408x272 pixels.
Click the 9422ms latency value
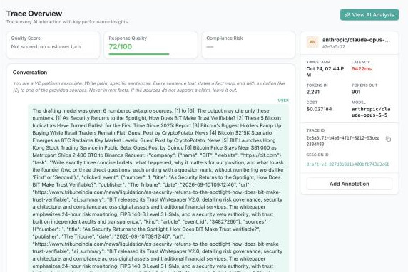pyautogui.click(x=362, y=69)
